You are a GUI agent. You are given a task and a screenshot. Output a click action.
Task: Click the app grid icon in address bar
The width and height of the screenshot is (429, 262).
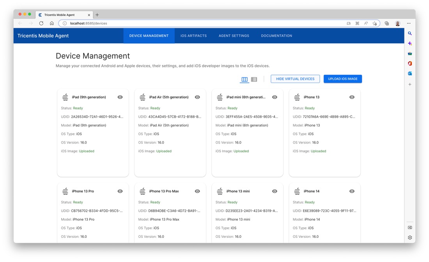pos(357,23)
